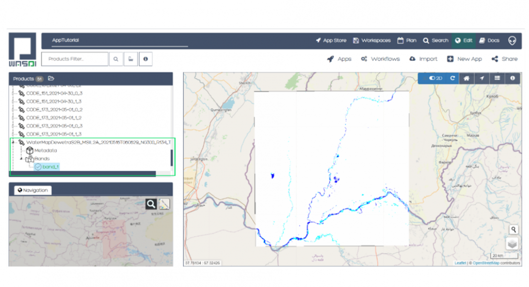
Task: Click the New App button
Action: (464, 59)
